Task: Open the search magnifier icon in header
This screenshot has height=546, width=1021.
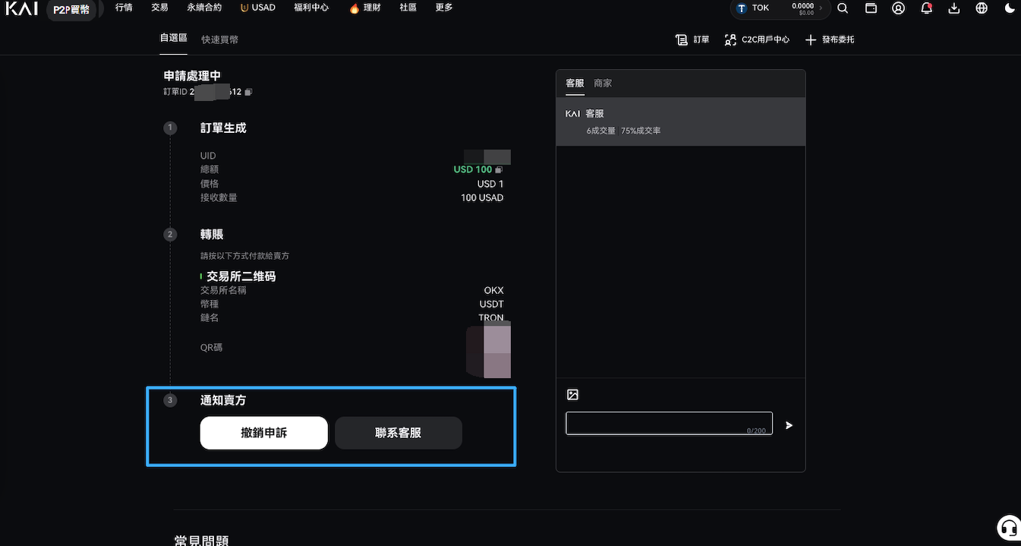Action: pos(843,8)
